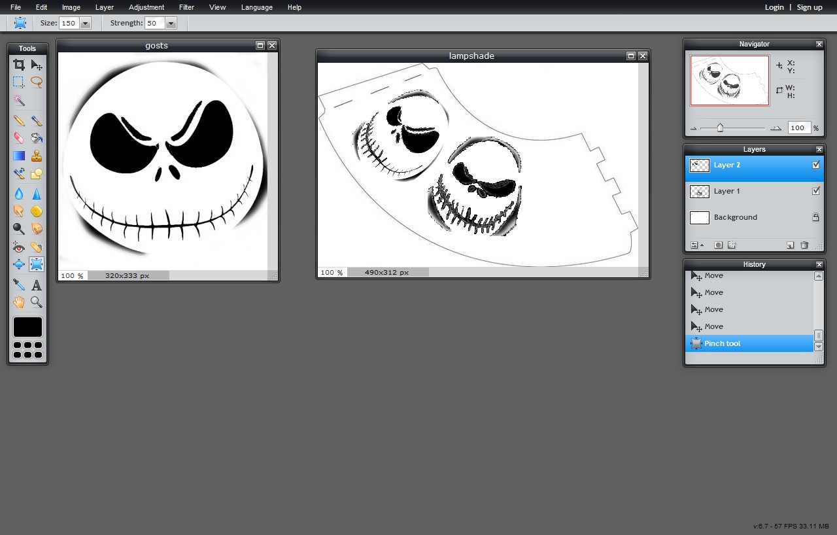Click the Navigator zoom percentage field
The image size is (837, 535).
click(x=798, y=128)
